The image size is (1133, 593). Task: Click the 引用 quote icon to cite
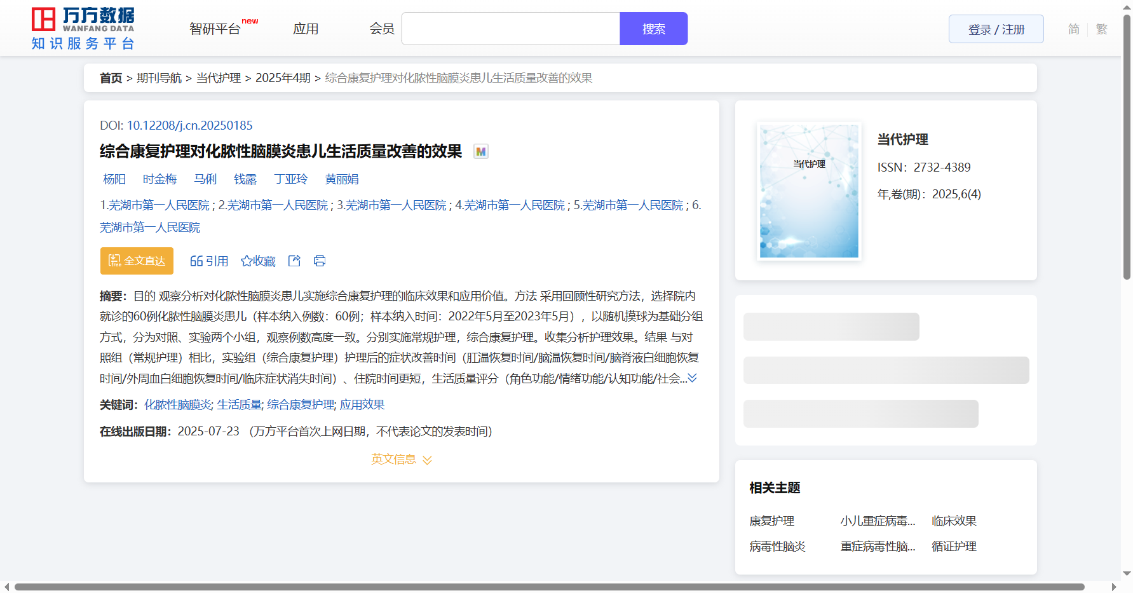click(x=208, y=261)
